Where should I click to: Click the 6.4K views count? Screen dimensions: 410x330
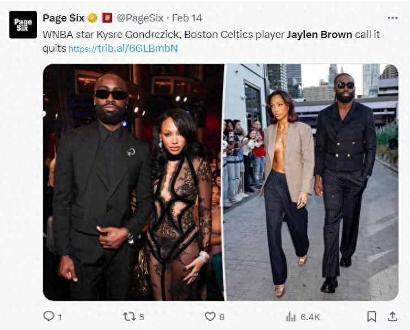(310, 317)
